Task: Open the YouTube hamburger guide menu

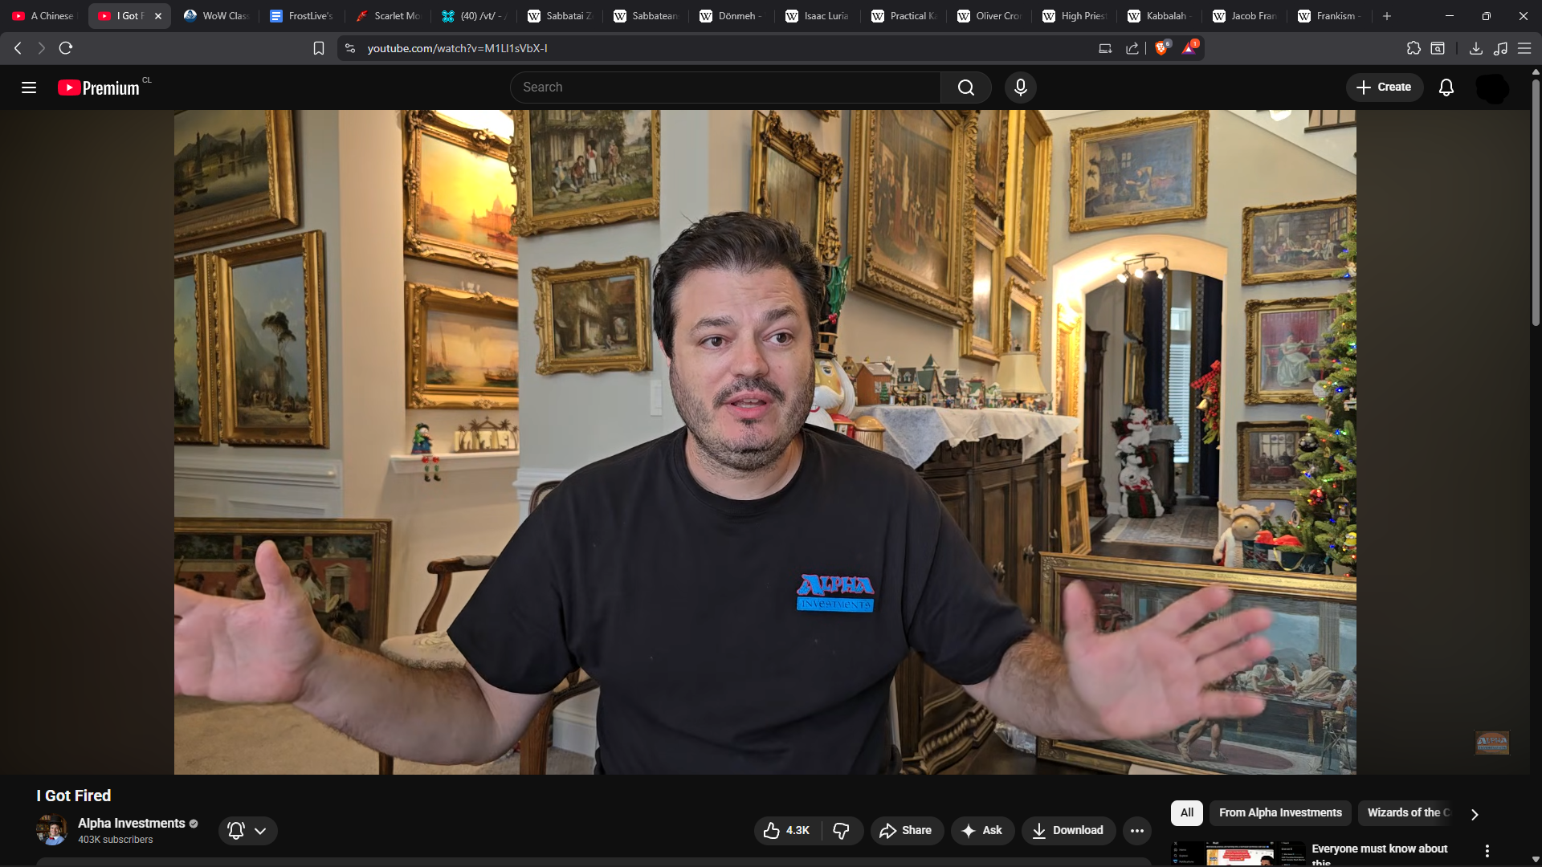Action: tap(29, 88)
